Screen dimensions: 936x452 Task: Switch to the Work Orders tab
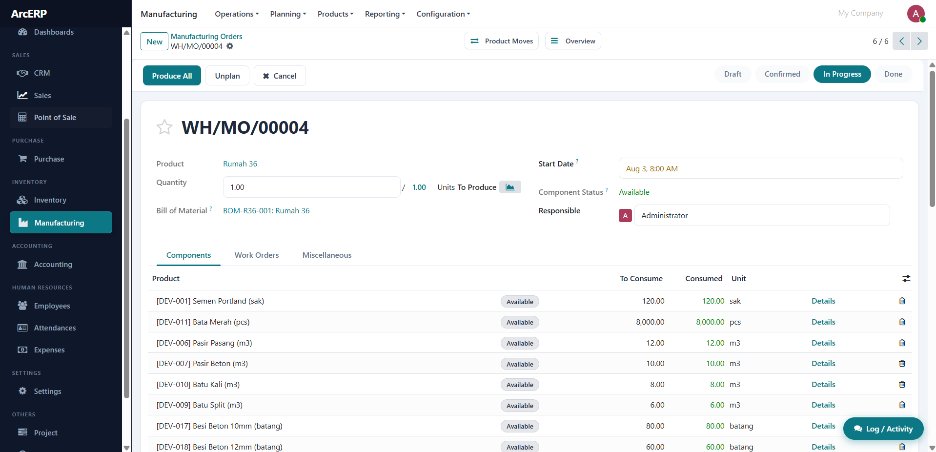click(x=257, y=255)
